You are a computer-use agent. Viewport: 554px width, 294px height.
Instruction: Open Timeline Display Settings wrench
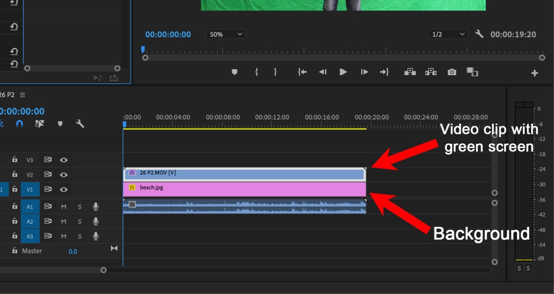pos(80,124)
